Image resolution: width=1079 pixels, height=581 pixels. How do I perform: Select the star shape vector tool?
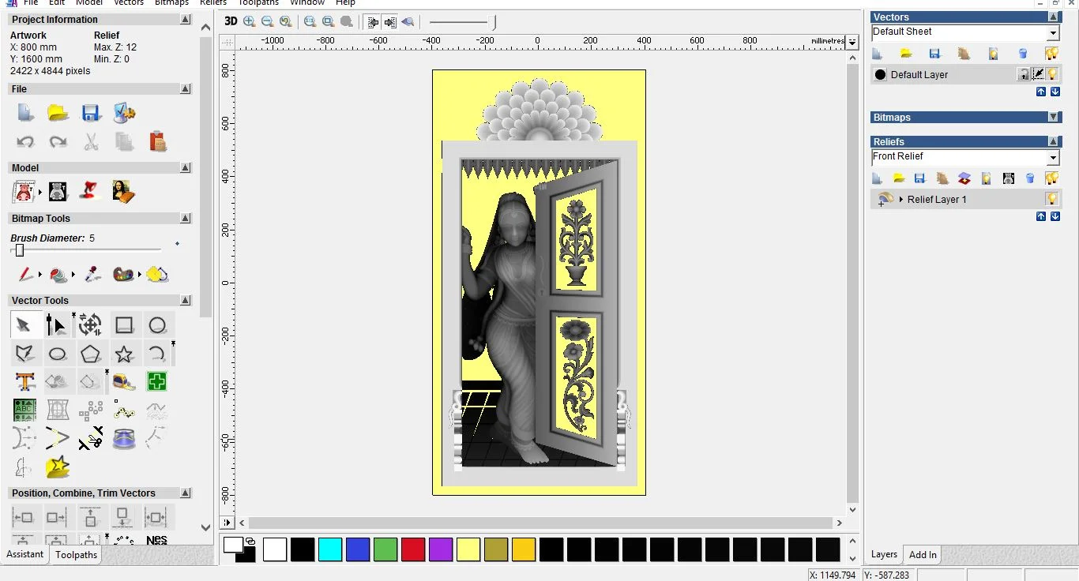[124, 354]
